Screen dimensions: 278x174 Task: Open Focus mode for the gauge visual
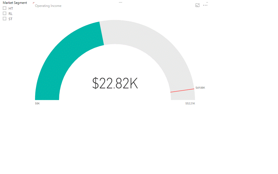(x=197, y=5)
